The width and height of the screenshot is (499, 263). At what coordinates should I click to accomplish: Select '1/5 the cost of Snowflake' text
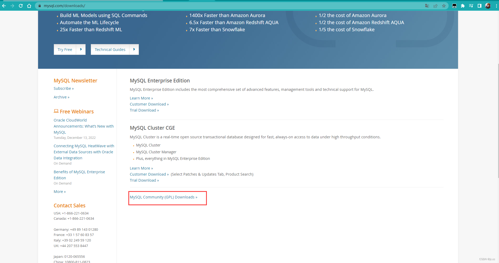pyautogui.click(x=347, y=30)
